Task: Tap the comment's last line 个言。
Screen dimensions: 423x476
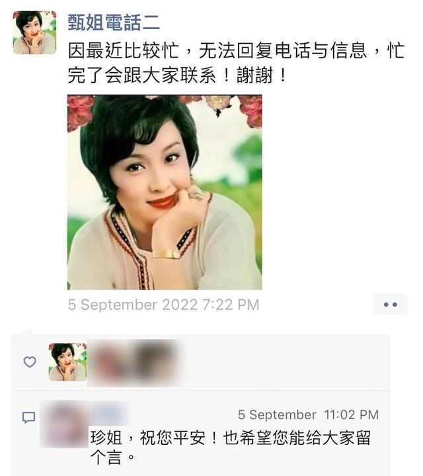Action: point(112,457)
